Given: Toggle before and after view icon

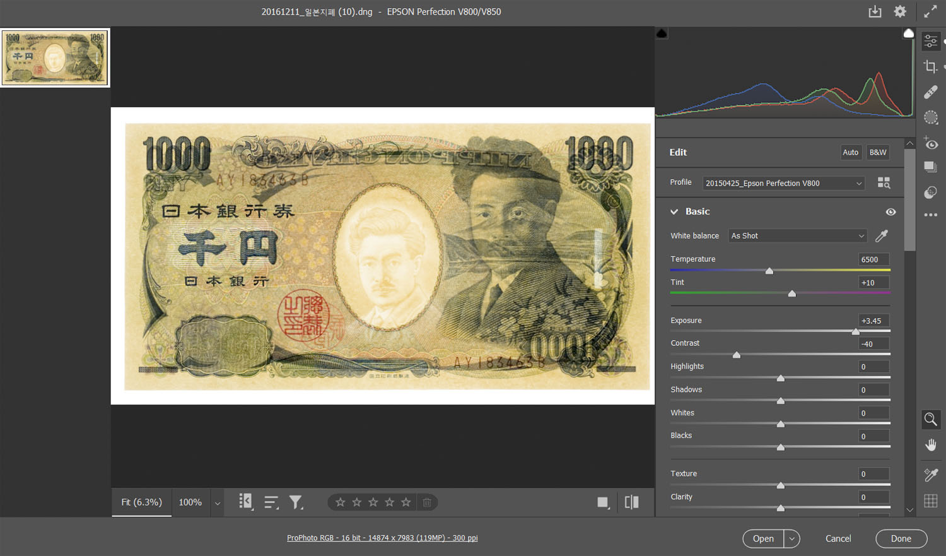Looking at the screenshot, I should tap(631, 502).
